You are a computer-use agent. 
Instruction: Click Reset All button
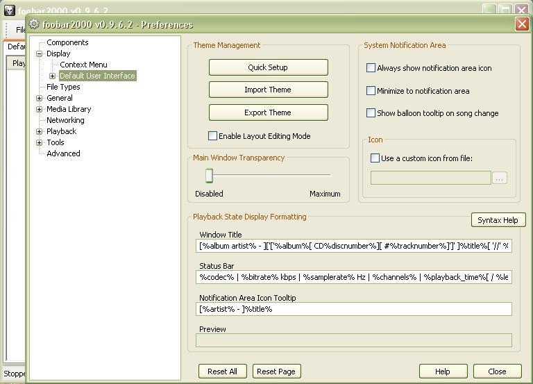(223, 372)
